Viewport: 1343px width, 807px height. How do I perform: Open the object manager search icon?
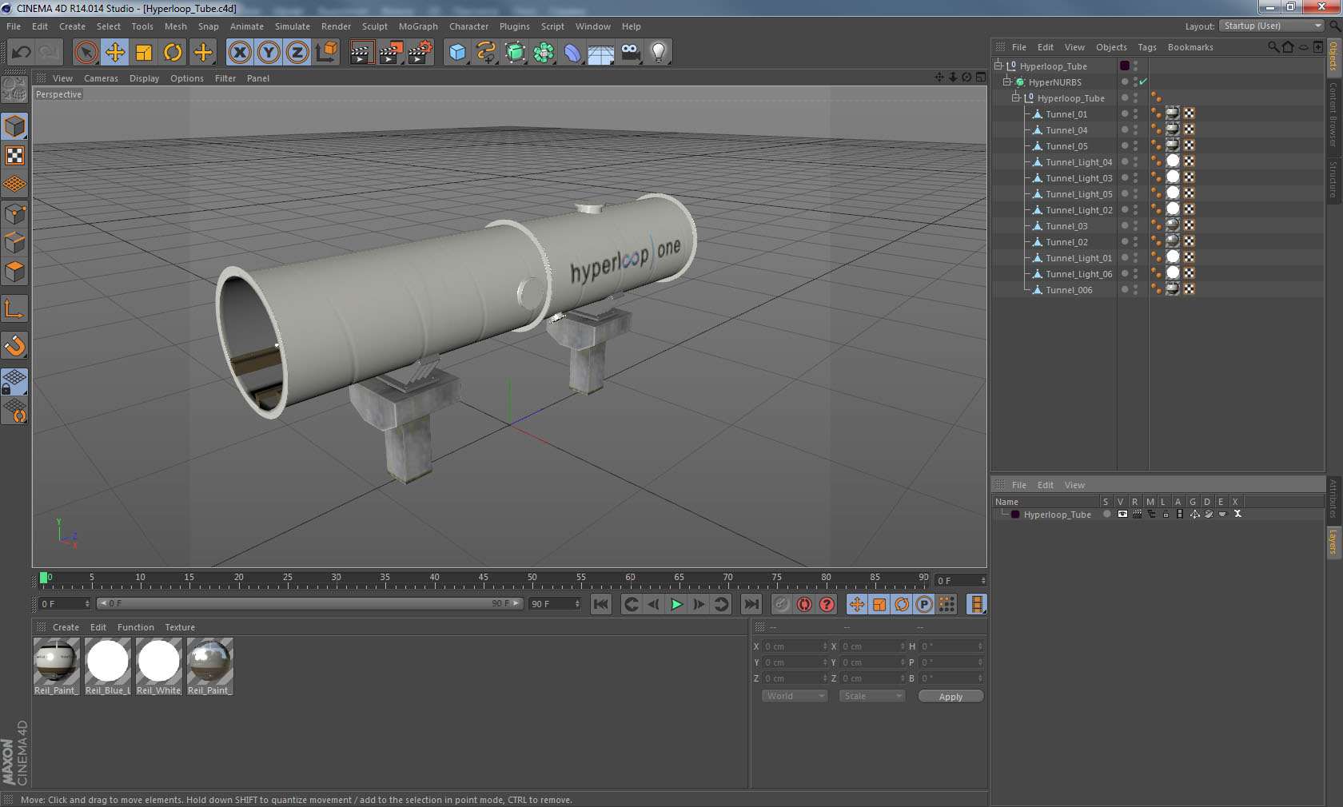pos(1273,47)
